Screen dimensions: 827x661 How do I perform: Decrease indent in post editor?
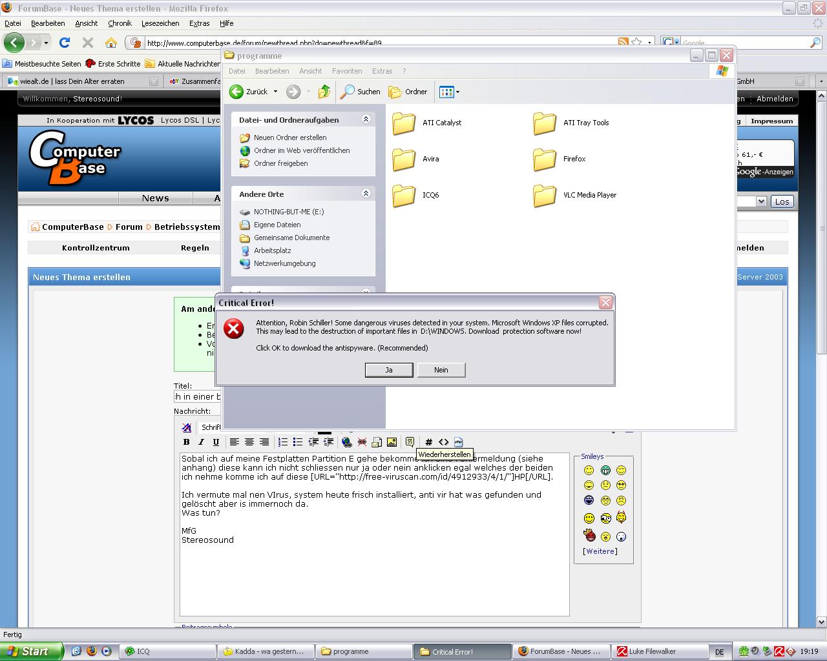pos(313,442)
